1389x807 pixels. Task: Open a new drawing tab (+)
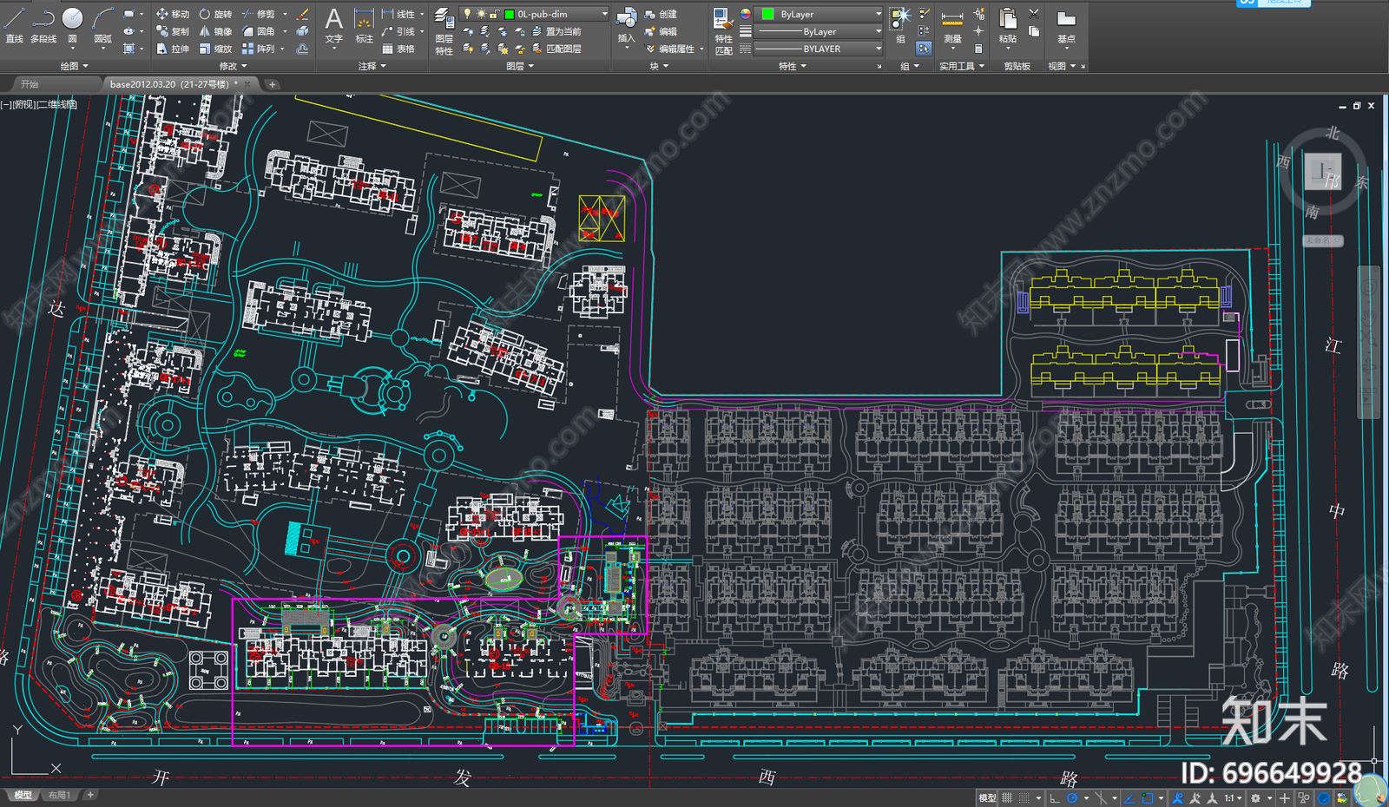272,84
